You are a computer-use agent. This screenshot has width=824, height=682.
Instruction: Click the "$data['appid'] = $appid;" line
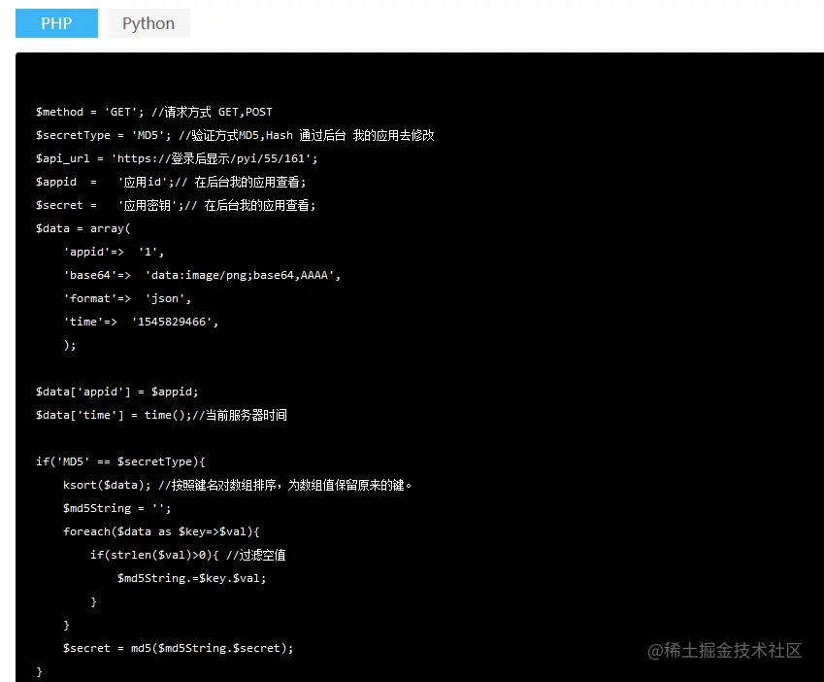coord(116,392)
